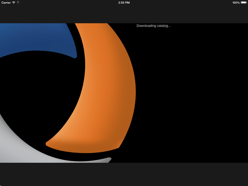
Task: Tap the 2:55 PM clock
Action: [124, 3]
